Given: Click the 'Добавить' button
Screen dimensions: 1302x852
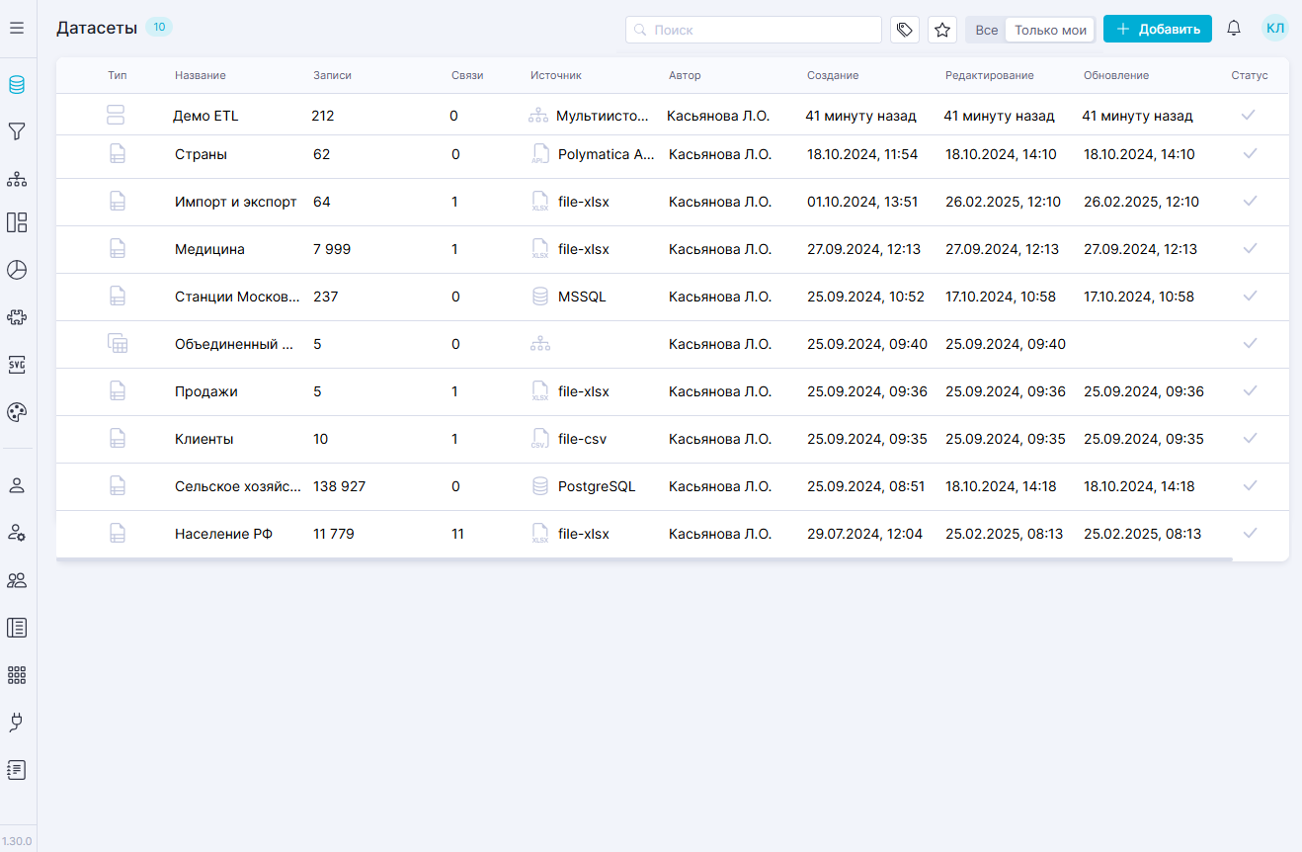Looking at the screenshot, I should [x=1158, y=30].
